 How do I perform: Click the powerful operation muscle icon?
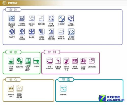(x=31, y=31)
